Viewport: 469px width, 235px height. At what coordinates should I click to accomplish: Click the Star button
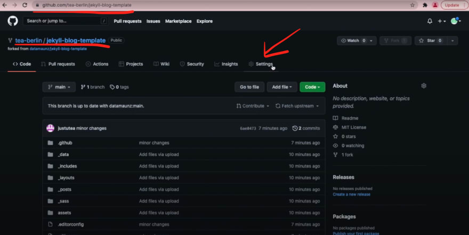pyautogui.click(x=431, y=40)
